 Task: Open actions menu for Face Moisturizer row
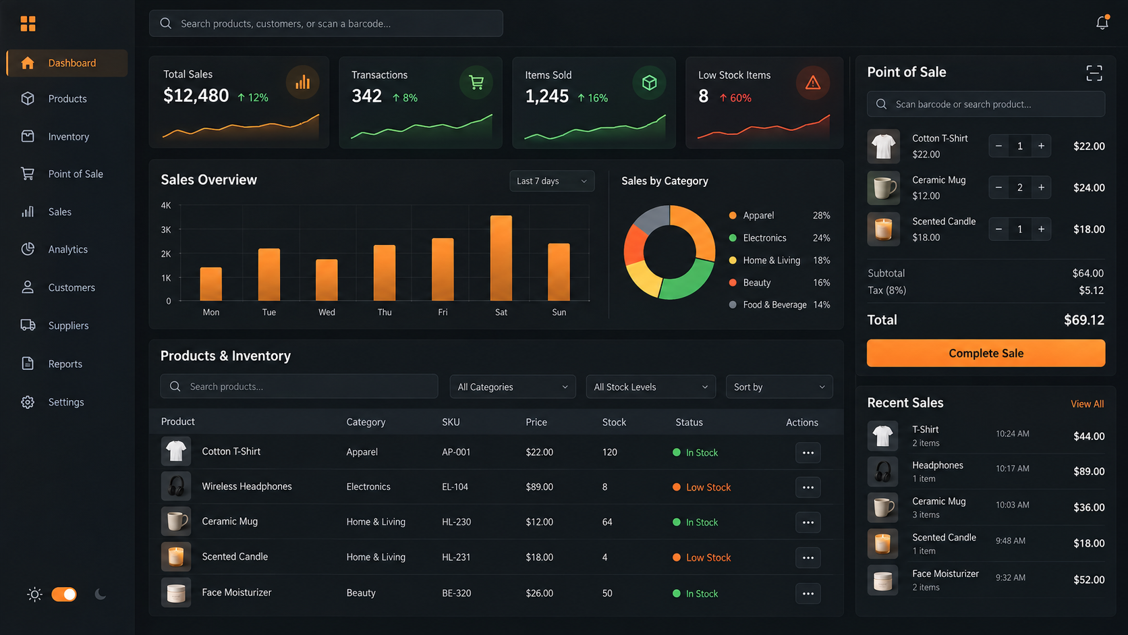808,594
